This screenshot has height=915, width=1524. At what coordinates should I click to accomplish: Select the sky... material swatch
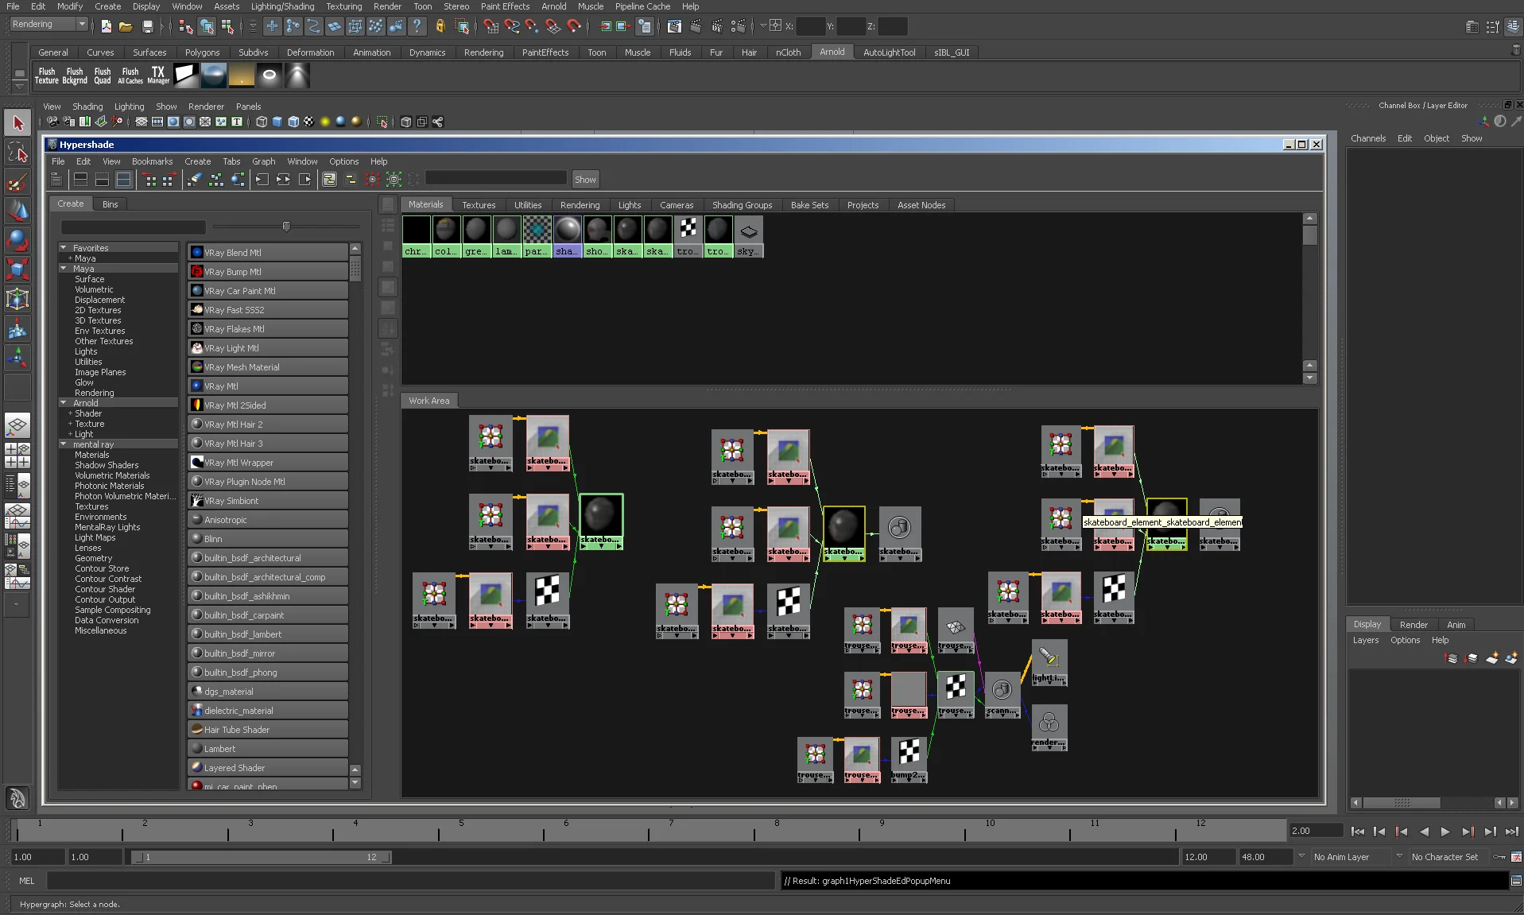click(748, 237)
